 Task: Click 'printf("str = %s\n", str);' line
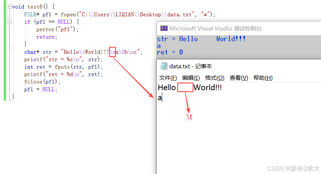click(63, 60)
